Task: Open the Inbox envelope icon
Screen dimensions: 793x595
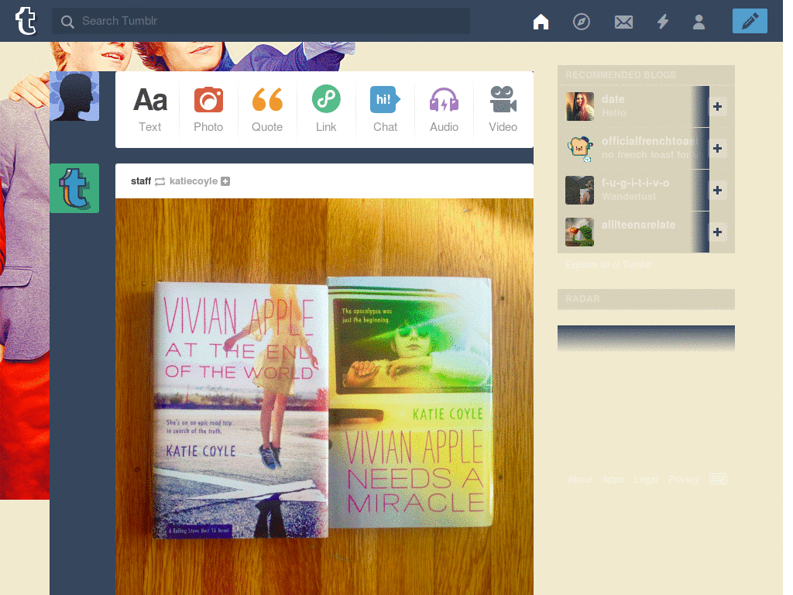Action: pos(623,22)
